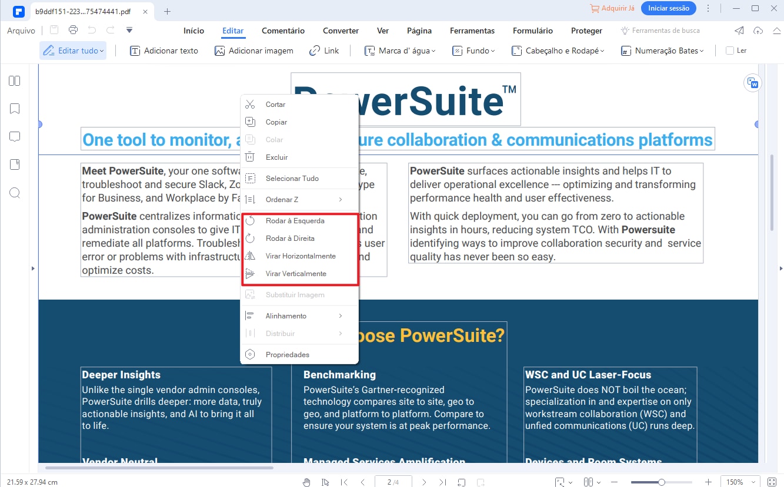
Task: Click the cloud upload icon
Action: click(x=758, y=31)
